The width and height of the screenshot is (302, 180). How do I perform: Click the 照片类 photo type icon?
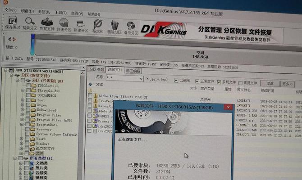pos(32,168)
